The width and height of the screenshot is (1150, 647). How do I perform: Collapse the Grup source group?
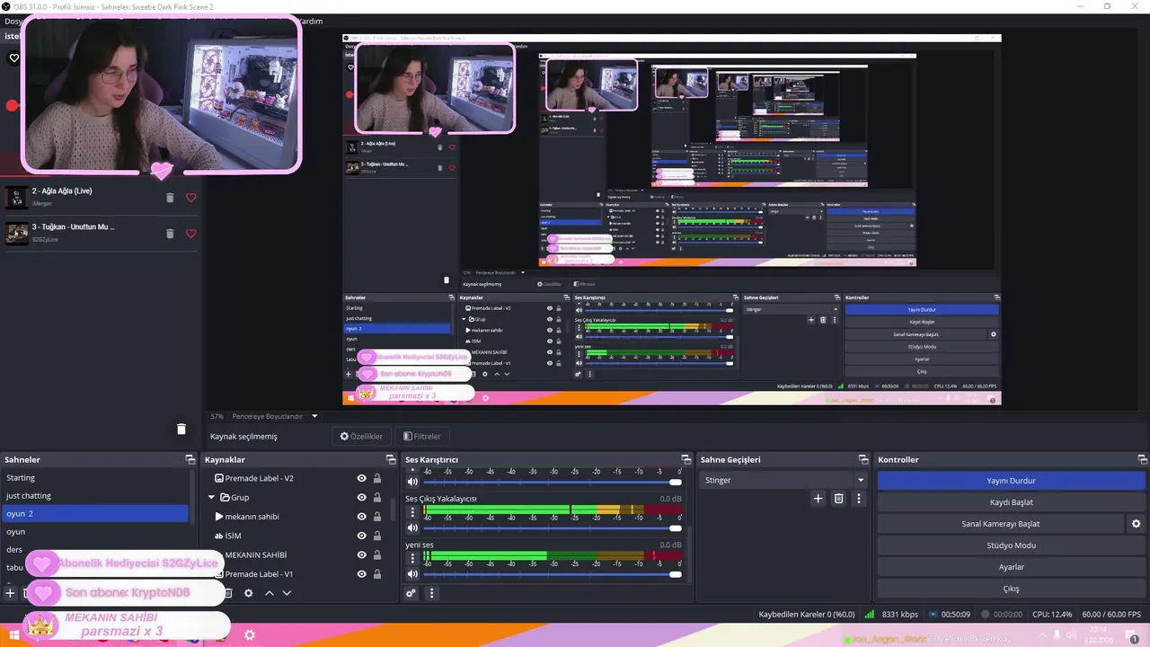pyautogui.click(x=212, y=497)
